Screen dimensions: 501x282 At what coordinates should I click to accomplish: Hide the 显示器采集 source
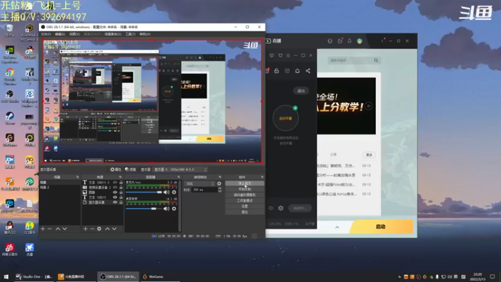pyautogui.click(x=115, y=202)
